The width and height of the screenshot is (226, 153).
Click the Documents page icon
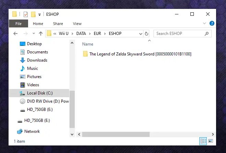pos(23,52)
